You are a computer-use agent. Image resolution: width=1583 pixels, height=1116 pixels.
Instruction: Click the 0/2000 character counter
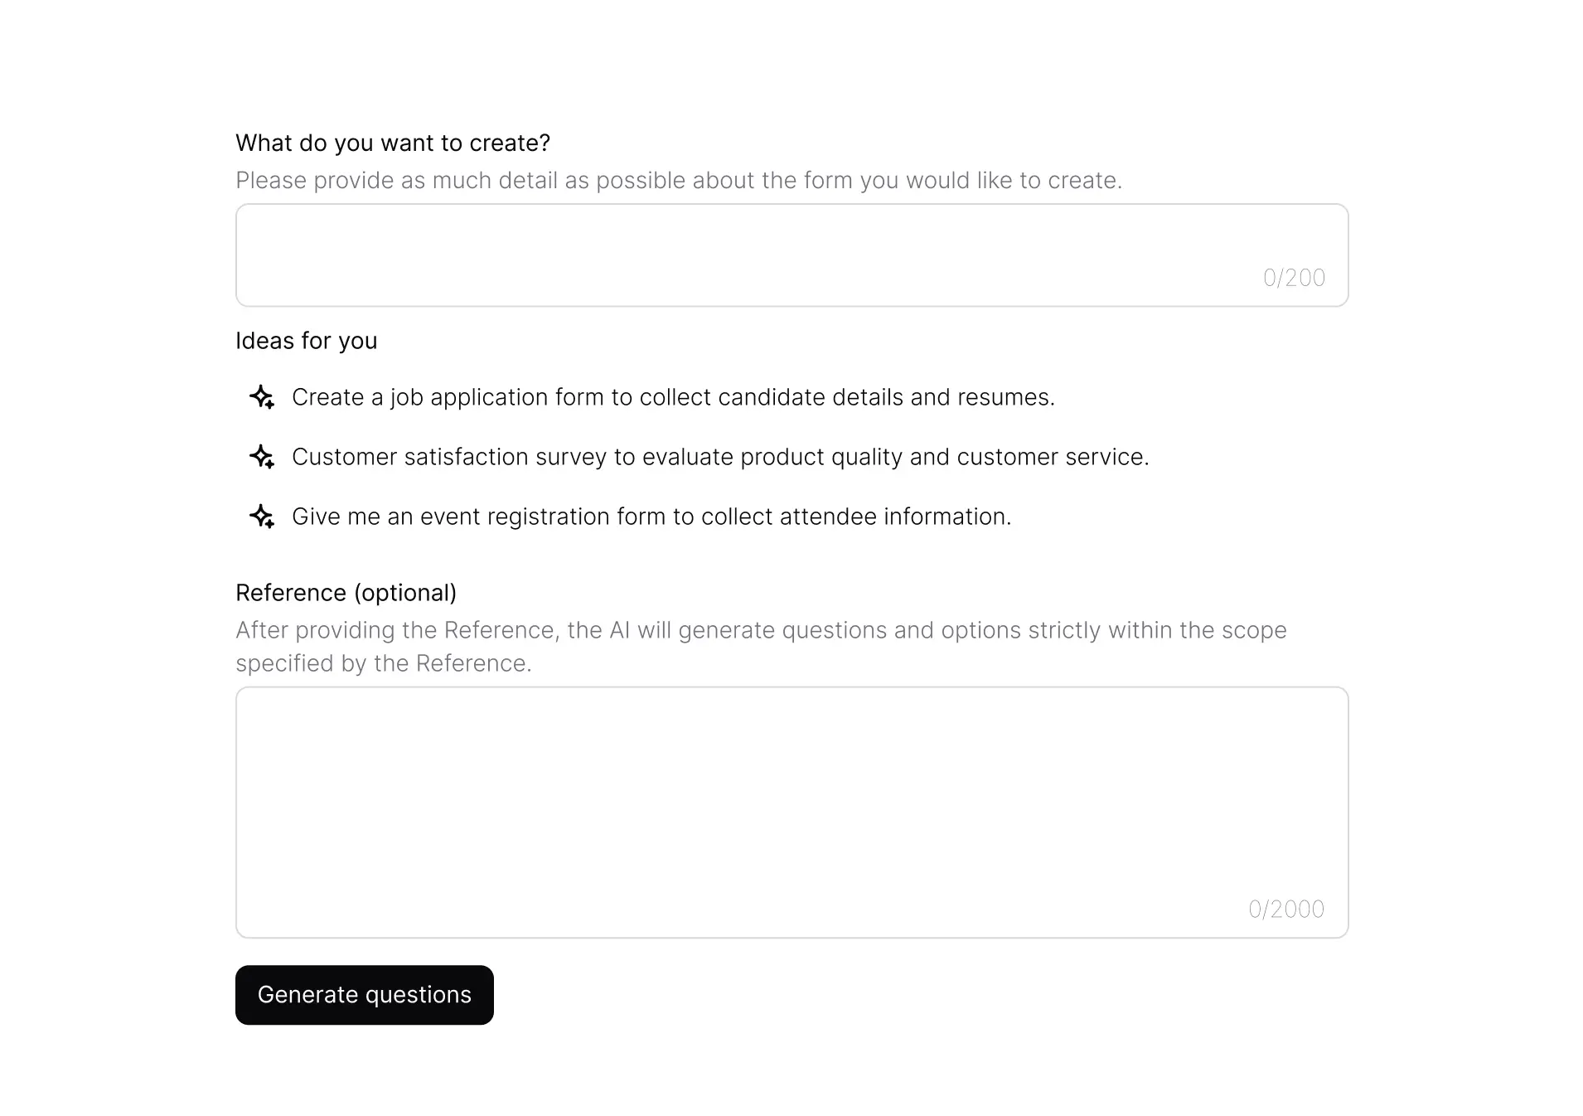pyautogui.click(x=1285, y=909)
